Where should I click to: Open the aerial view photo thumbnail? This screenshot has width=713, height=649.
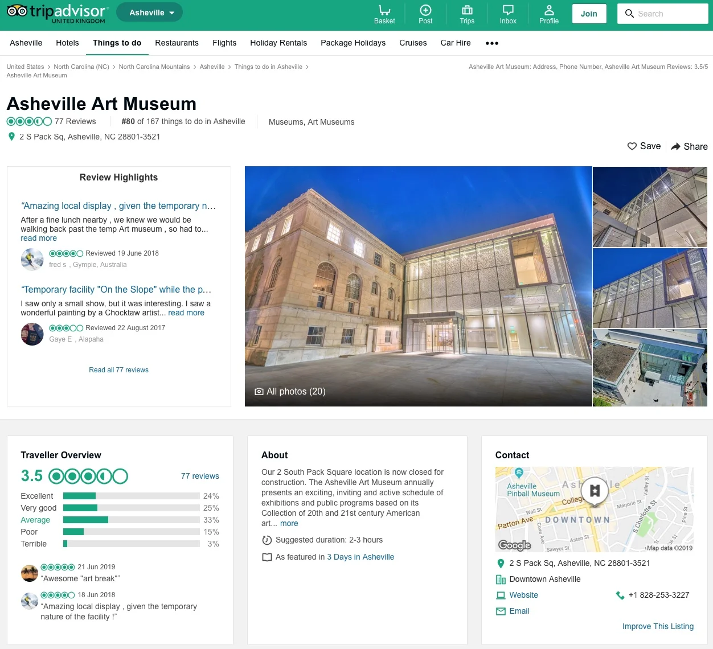[650, 368]
